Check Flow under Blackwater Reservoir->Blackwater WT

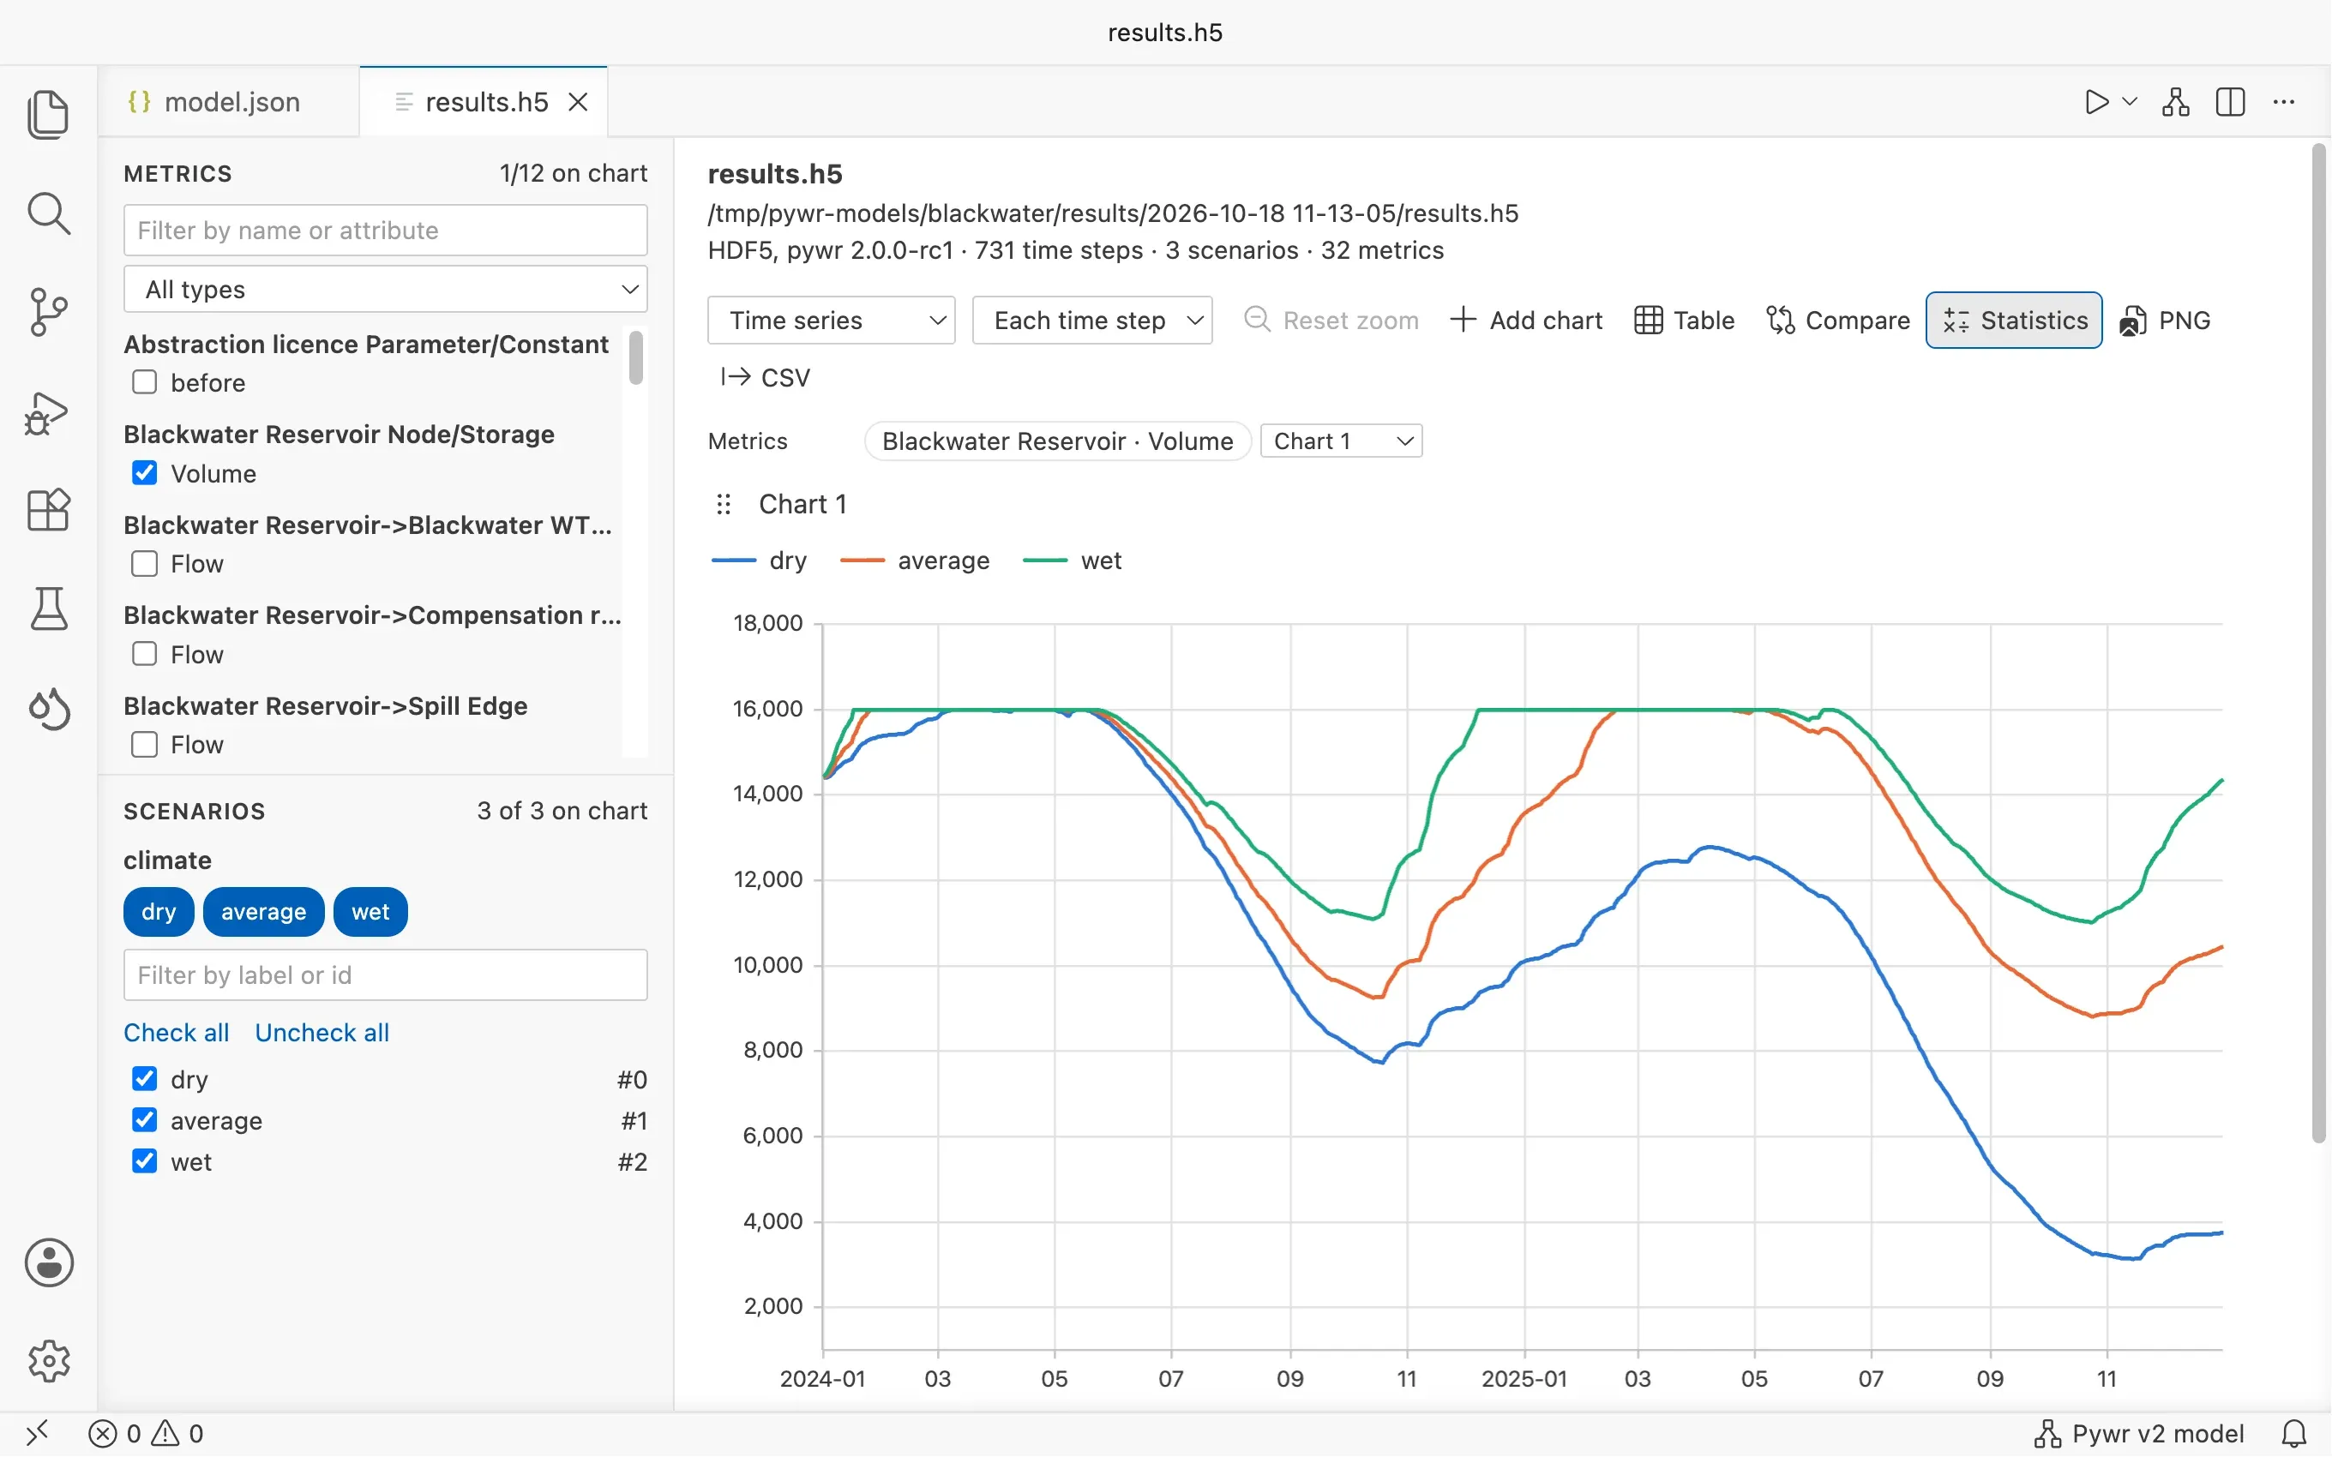[145, 564]
